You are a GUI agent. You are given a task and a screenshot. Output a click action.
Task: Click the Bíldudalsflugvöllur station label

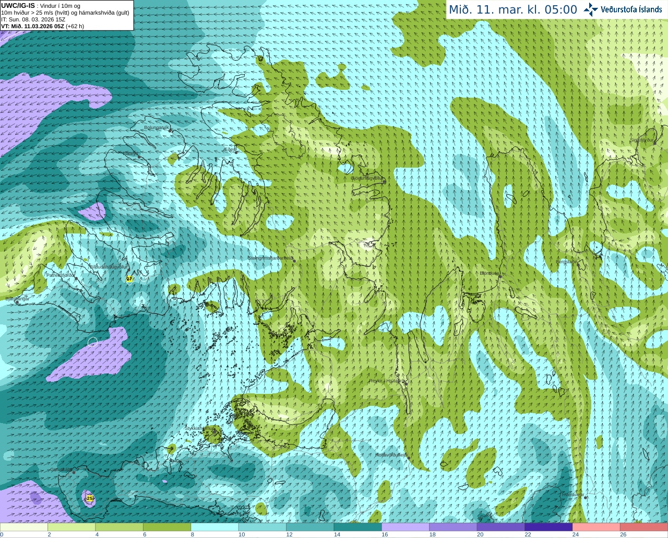[109, 266]
